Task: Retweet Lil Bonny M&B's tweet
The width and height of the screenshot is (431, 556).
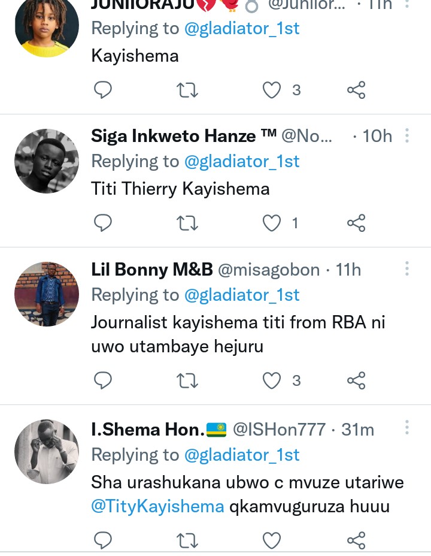Action: (188, 380)
